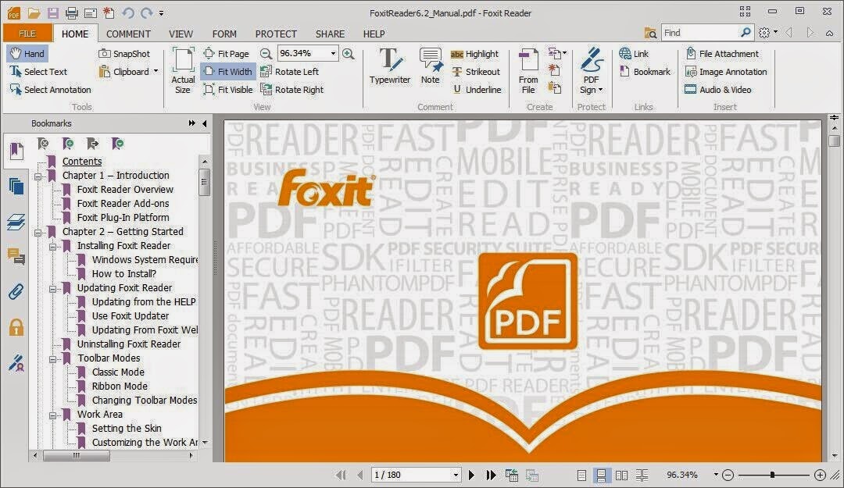Go to Uninstalling Foxit Reader bookmark
Viewport: 844px width, 488px height.
pos(129,344)
